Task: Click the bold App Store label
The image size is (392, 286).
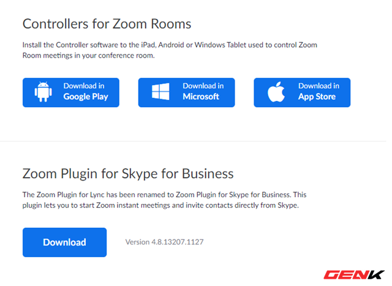Action: click(x=317, y=97)
